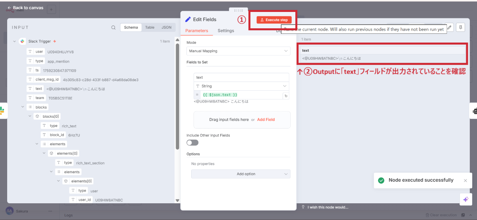The width and height of the screenshot is (477, 220).
Task: Select the Table view tab
Action: pos(149,27)
